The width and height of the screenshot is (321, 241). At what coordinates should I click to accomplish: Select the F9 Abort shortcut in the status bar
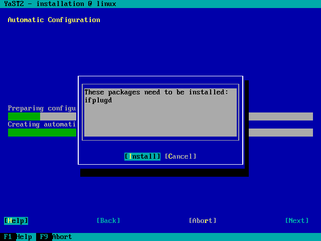pos(54,237)
